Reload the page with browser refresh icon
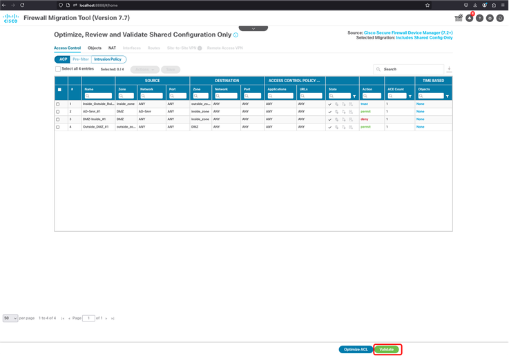Viewport: 509px width, 356px height. pos(22,6)
